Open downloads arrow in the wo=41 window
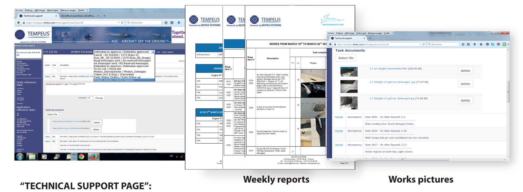Image resolution: width=523 pixels, height=192 pixels. (x=179, y=23)
